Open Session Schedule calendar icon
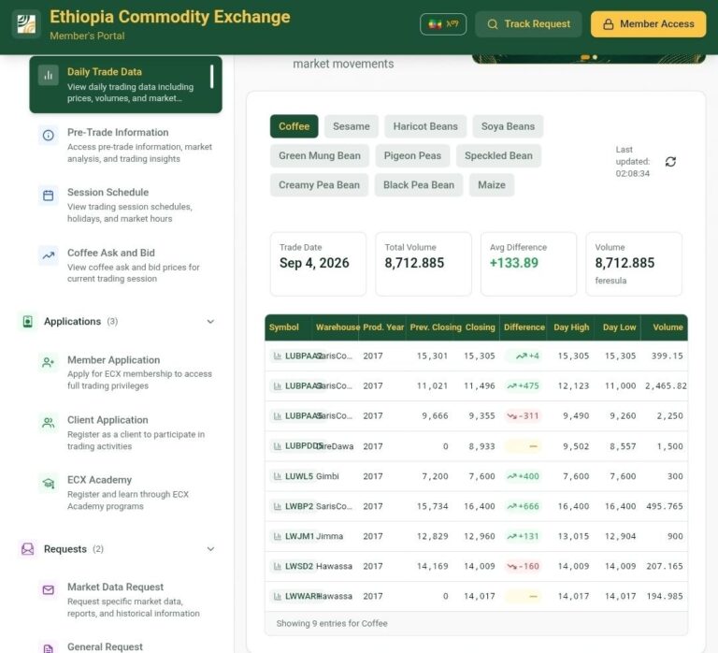 tap(48, 196)
